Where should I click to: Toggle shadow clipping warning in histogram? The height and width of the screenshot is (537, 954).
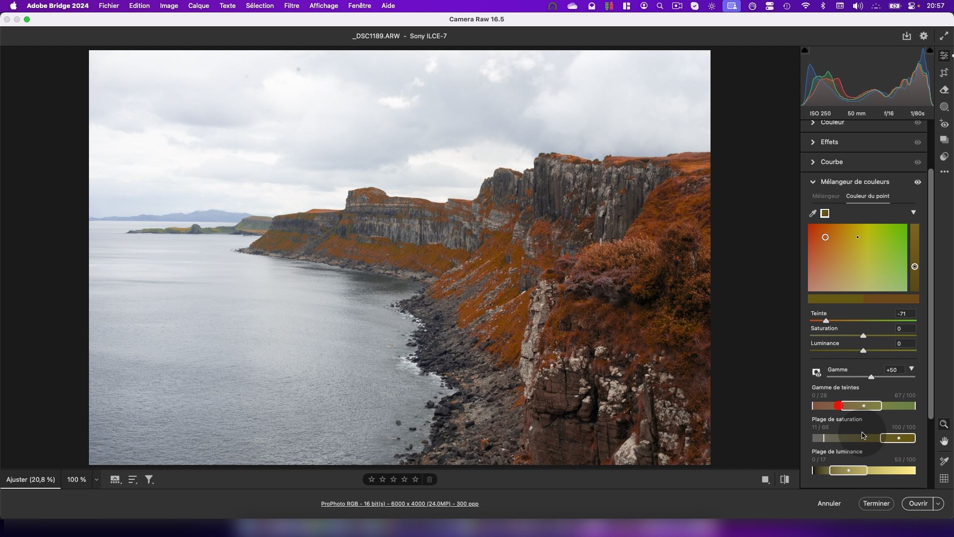click(805, 50)
